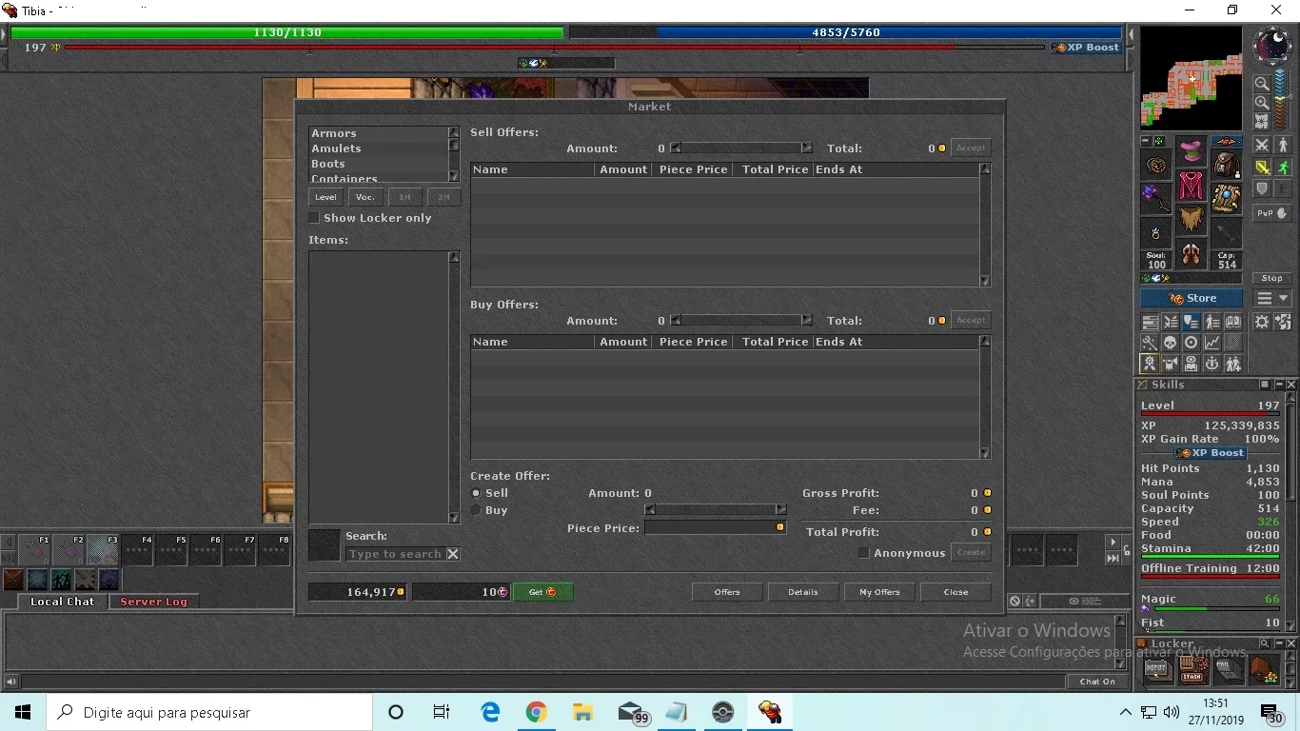
Task: Select the green running chase mode icon
Action: 1282,167
